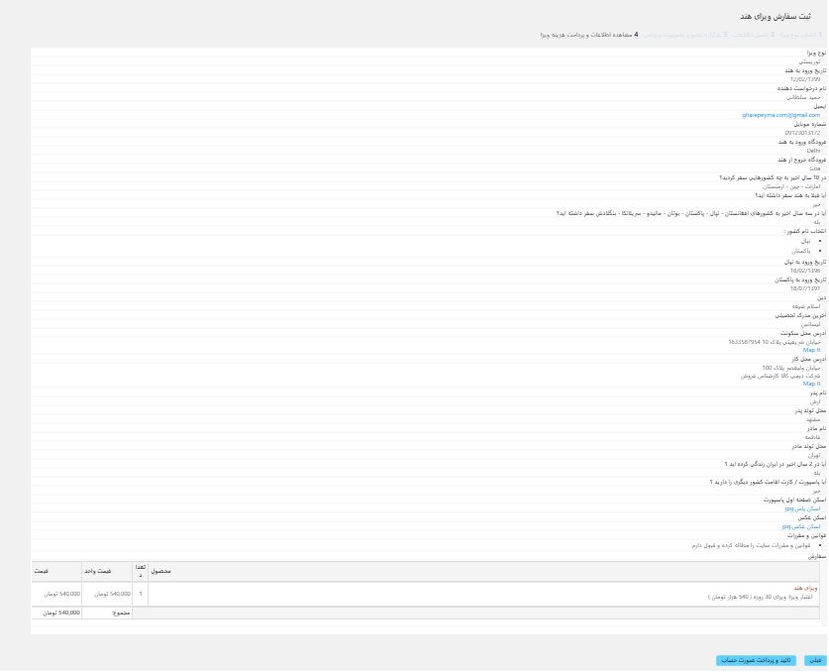Open the ویزای هند product link

pos(805,589)
